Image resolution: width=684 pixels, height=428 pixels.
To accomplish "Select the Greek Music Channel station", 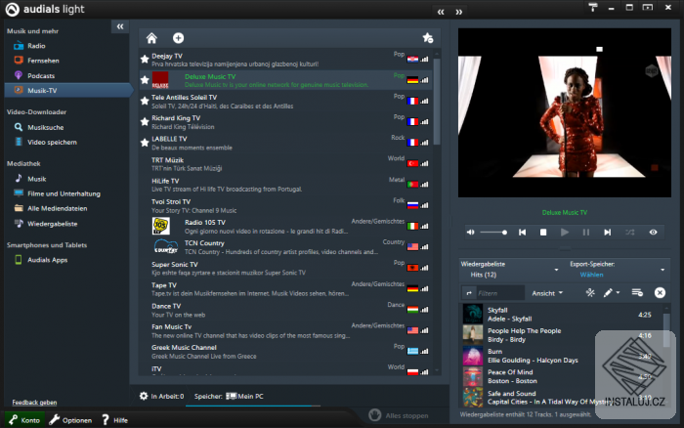I will point(285,352).
